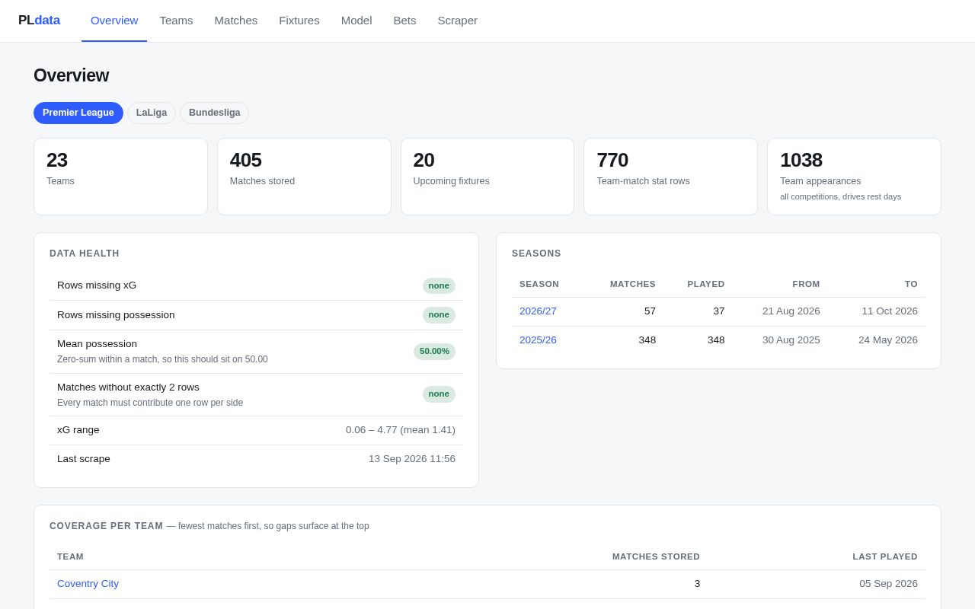
Task: Click the 'none' badge for Rows missing possession
Action: tap(439, 315)
